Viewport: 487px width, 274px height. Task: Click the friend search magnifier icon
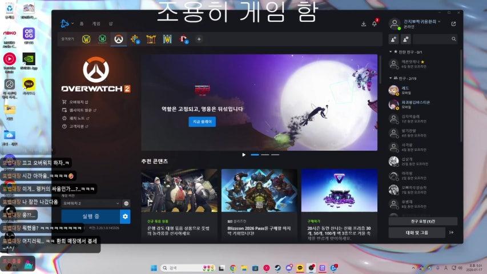[454, 39]
